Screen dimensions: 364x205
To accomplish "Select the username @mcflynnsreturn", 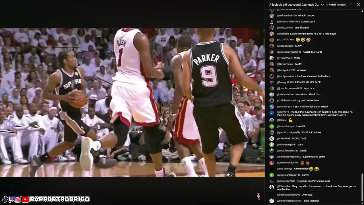I will pyautogui.click(x=286, y=76).
